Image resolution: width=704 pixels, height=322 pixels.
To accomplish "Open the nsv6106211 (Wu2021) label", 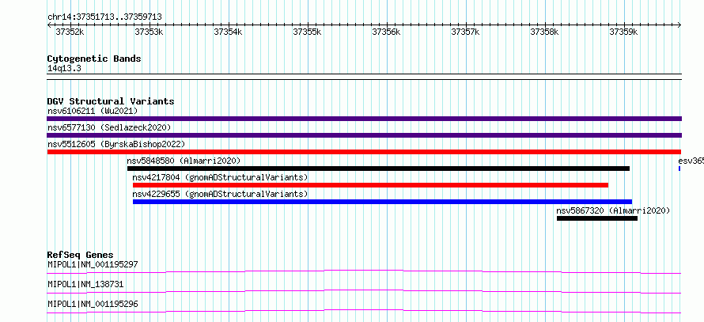I will pos(93,111).
